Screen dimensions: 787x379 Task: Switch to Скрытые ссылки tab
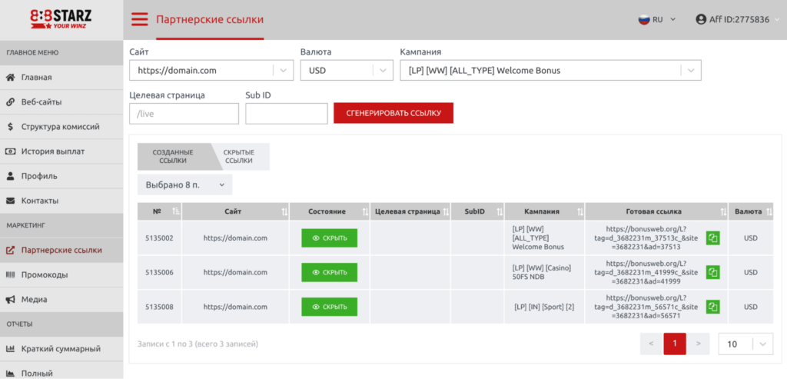(x=241, y=157)
